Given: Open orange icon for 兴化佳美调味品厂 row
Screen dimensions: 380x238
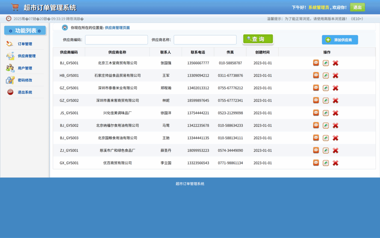Looking at the screenshot, I should [316, 113].
